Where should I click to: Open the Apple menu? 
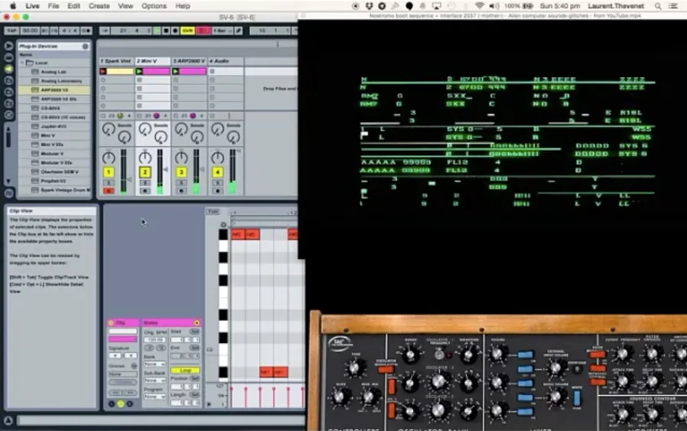[x=13, y=5]
